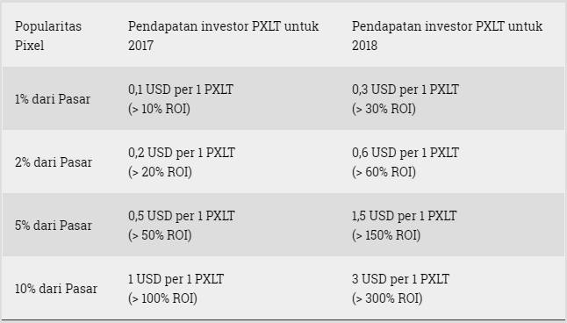567x323 pixels.
Task: Select the '0,2 USD per 1 PXLT' cell
Action: coord(182,152)
